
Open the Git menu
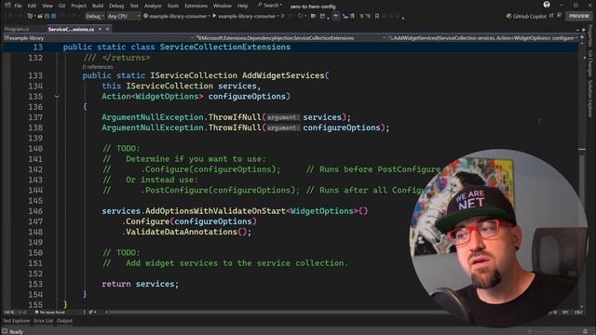(x=62, y=6)
